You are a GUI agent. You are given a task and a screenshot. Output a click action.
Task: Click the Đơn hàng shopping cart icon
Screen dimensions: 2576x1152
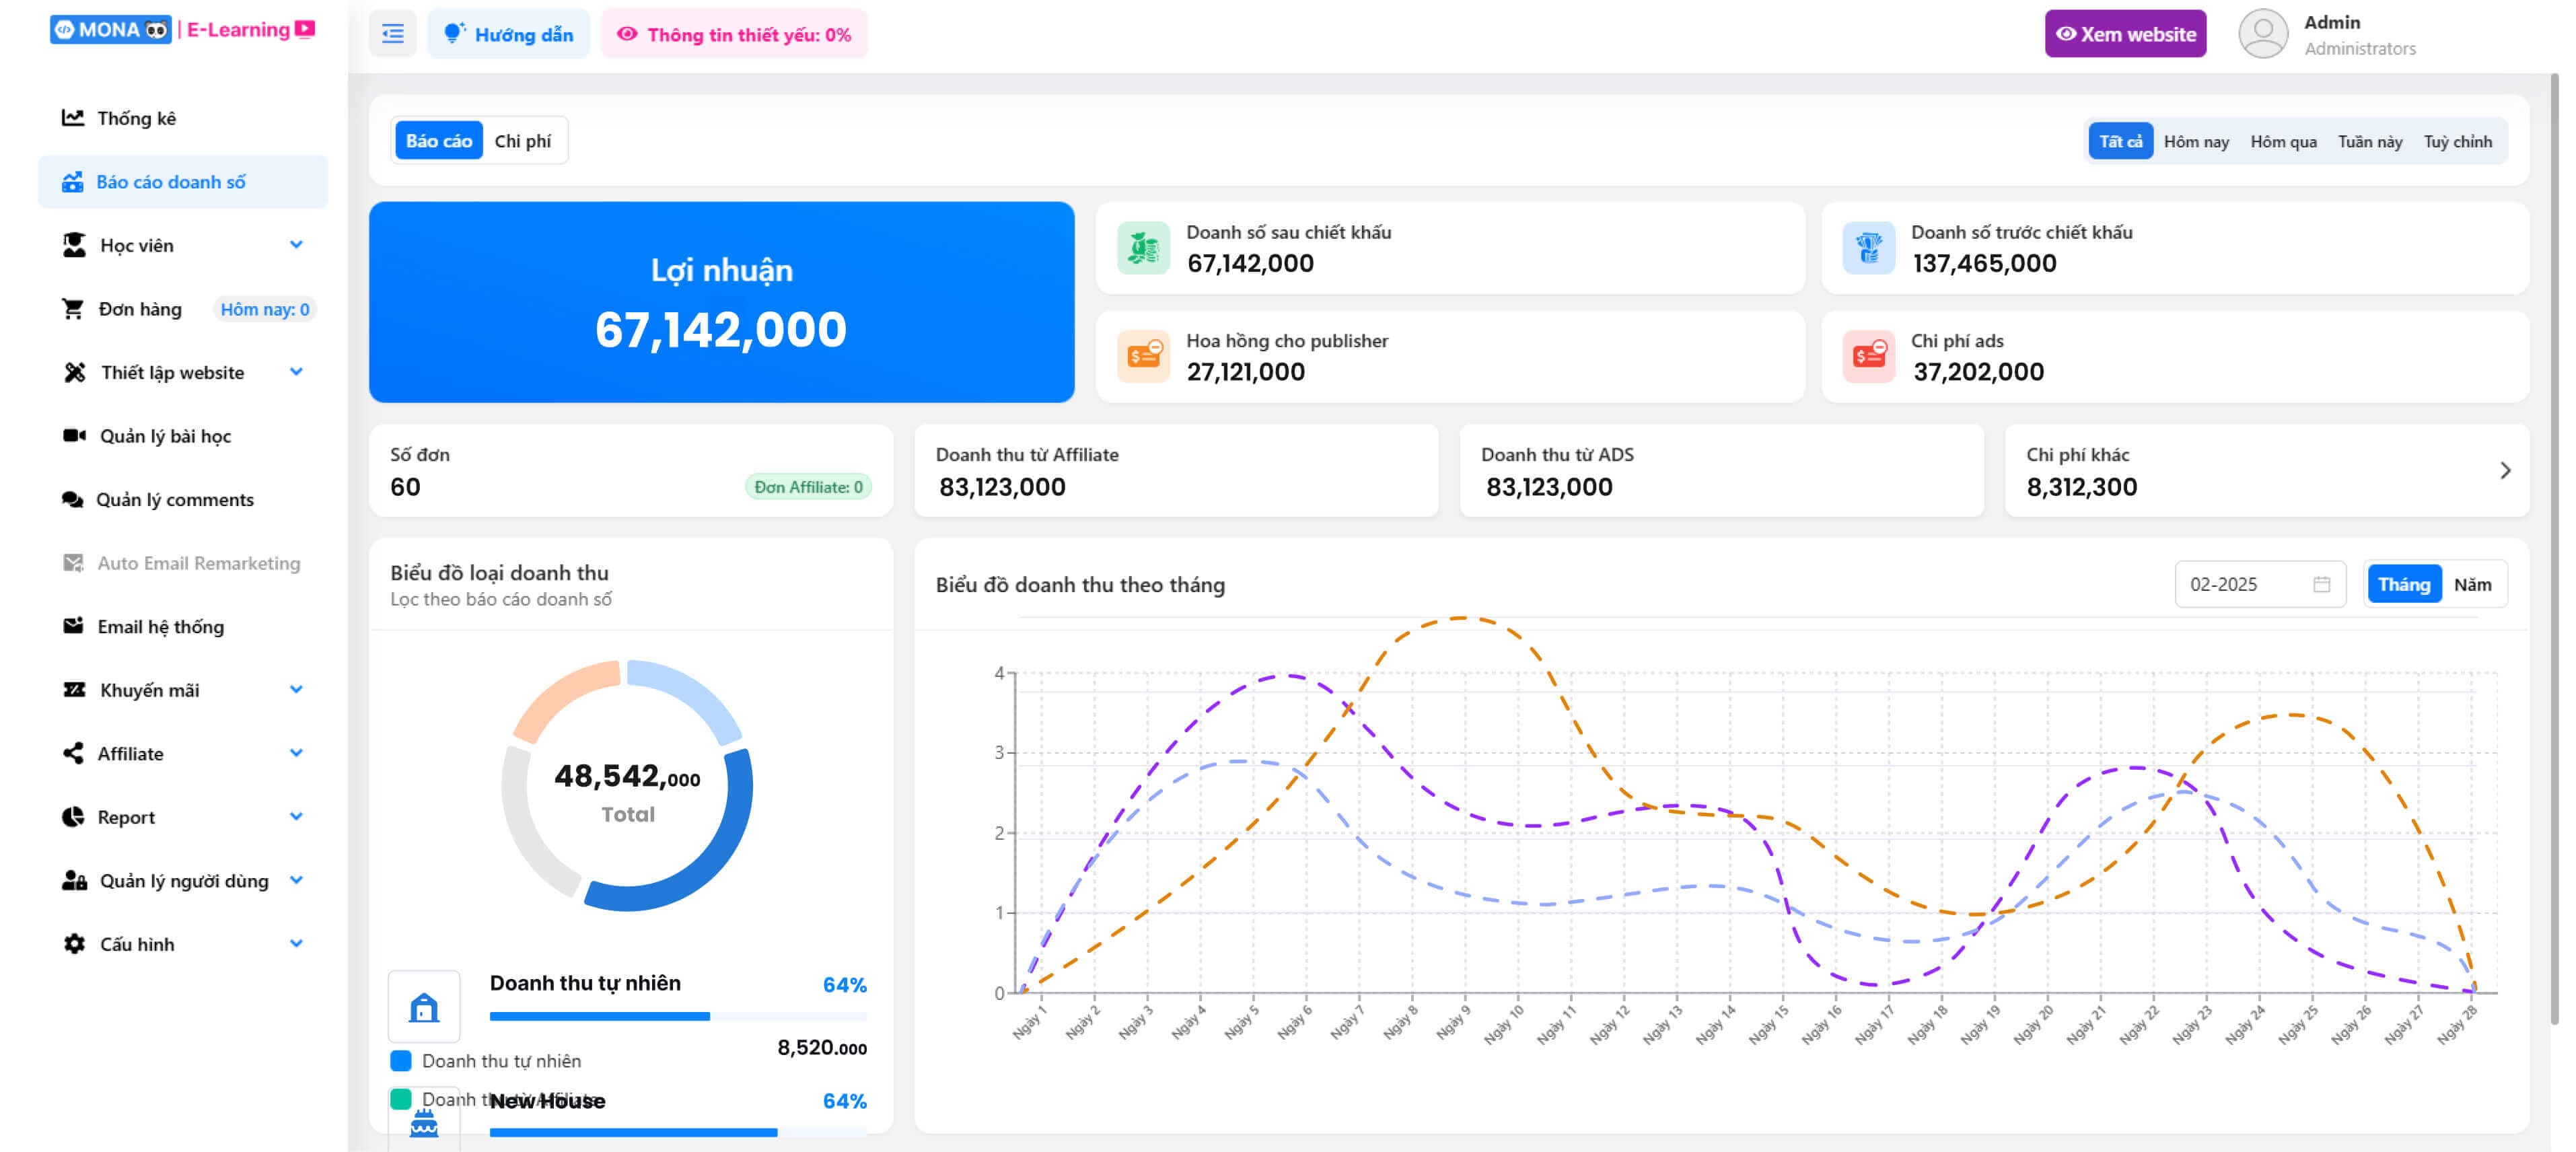[72, 309]
